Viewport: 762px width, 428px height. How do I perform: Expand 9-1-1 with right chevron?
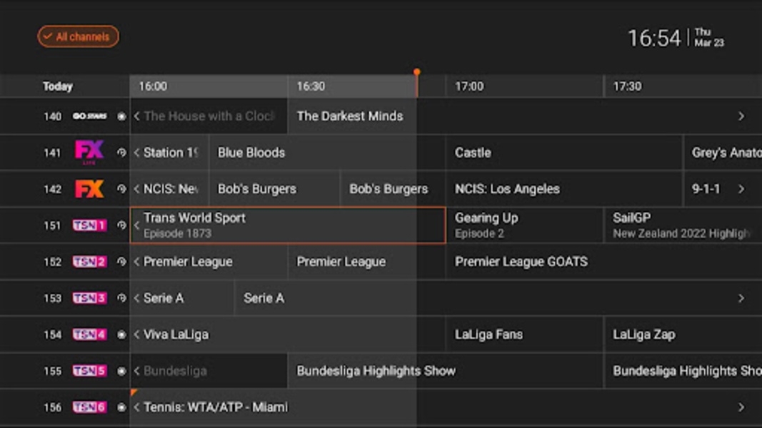point(741,189)
